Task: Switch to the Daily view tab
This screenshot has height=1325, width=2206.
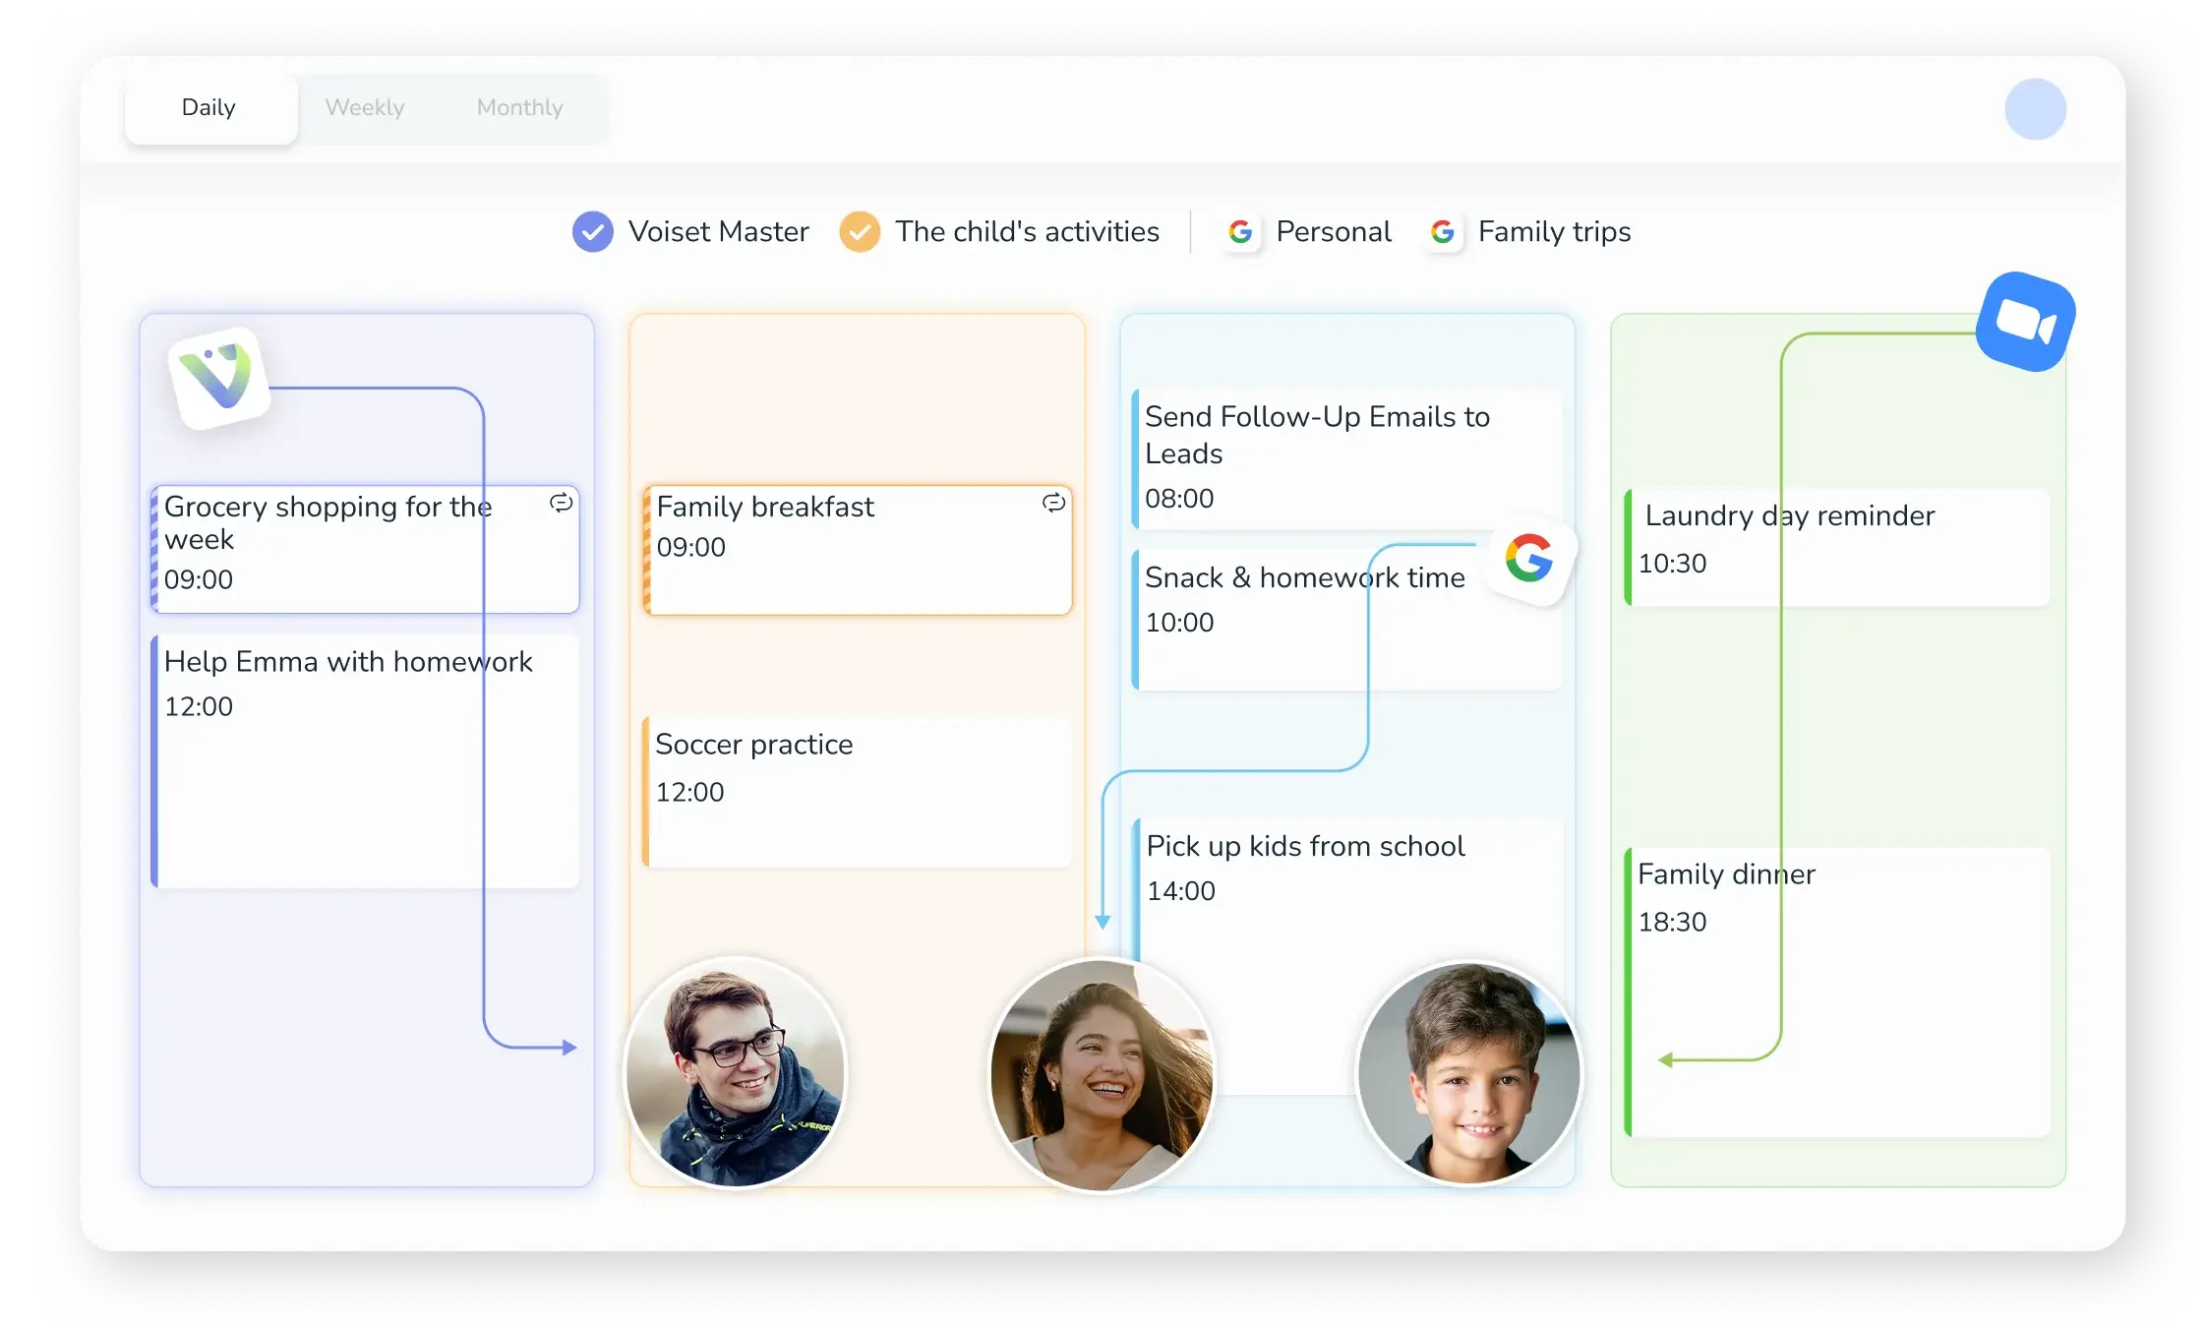Action: tap(209, 108)
